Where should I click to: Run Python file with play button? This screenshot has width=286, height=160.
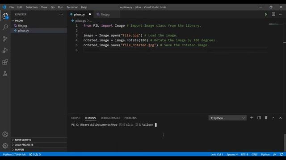click(x=266, y=14)
